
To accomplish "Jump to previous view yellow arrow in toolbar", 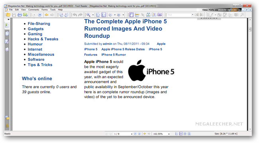I will click(47, 15).
